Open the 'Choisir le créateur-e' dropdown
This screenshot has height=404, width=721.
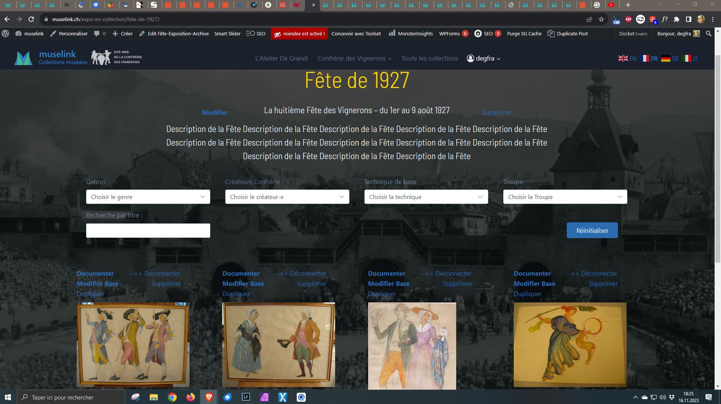coord(287,197)
